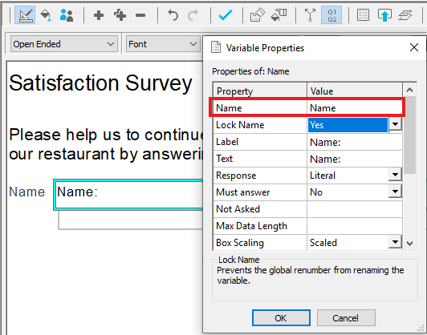Click the routing branch icon

[310, 15]
